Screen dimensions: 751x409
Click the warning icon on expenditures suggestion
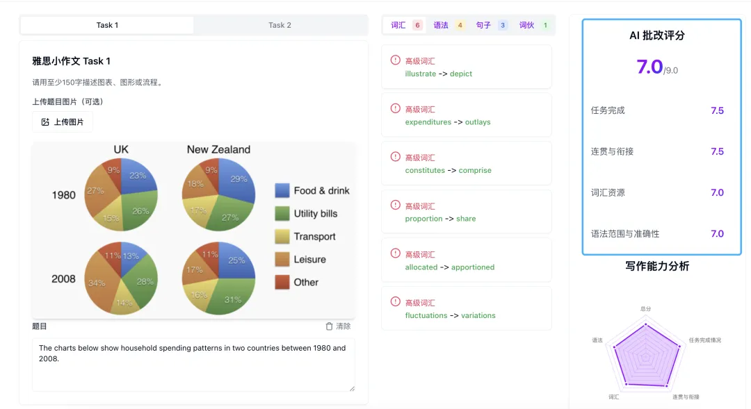click(396, 109)
